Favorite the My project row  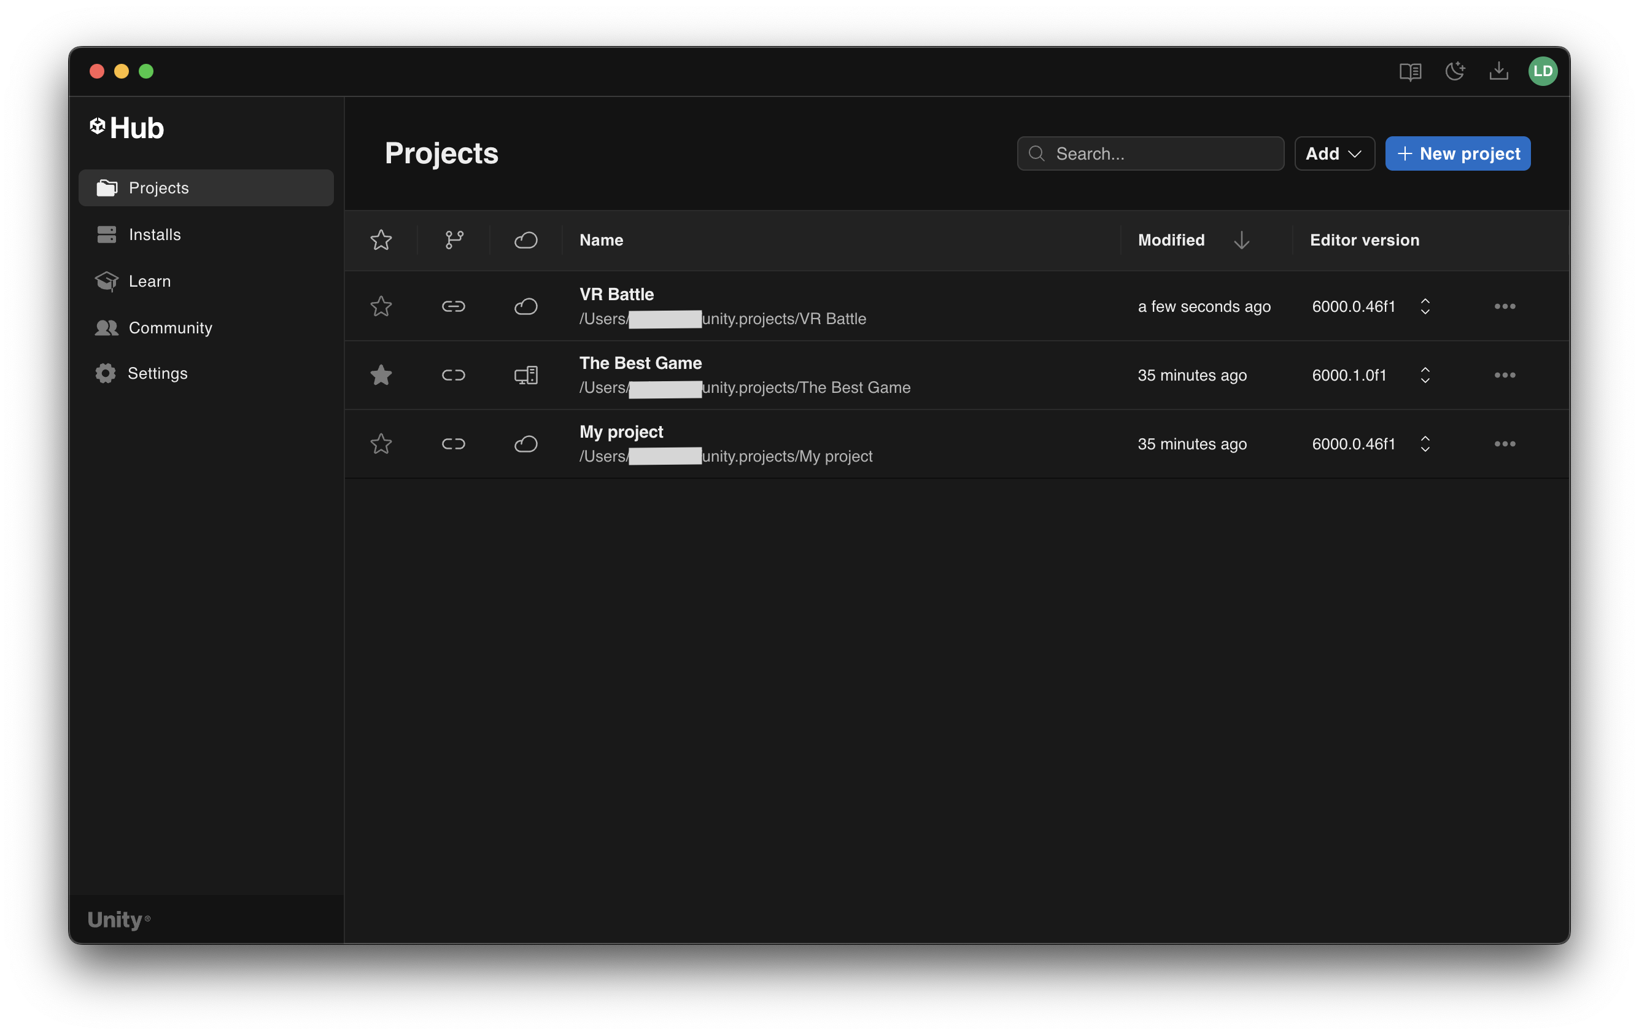tap(381, 444)
